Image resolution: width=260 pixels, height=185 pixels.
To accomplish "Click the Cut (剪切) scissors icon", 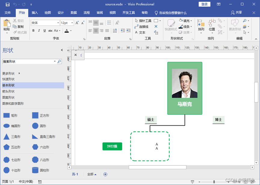I will [x=15, y=20].
